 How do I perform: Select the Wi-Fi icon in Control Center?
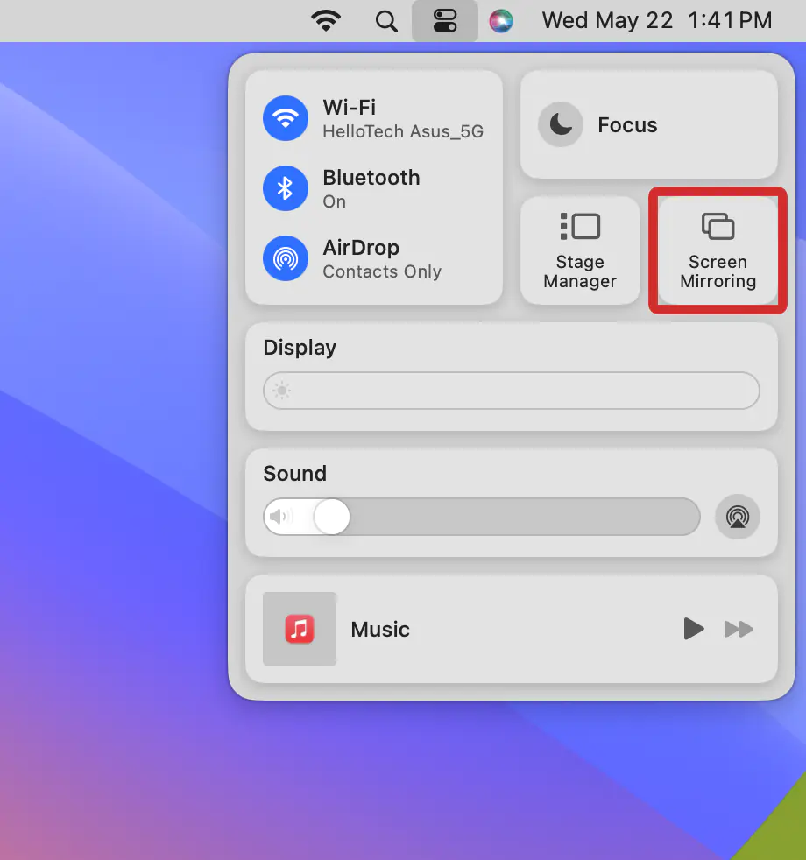285,118
